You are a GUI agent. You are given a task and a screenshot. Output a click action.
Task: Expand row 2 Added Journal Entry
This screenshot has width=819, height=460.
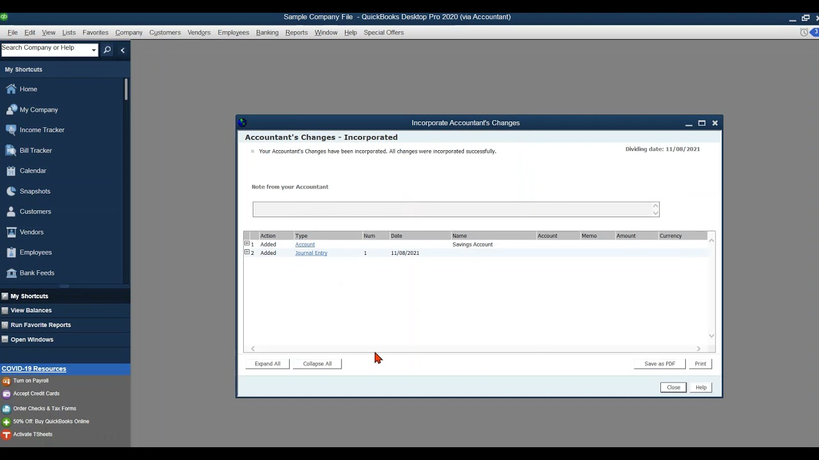(x=246, y=252)
